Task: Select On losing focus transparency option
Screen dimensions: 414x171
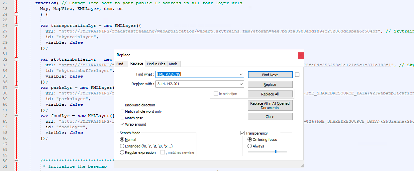Action: pos(250,140)
